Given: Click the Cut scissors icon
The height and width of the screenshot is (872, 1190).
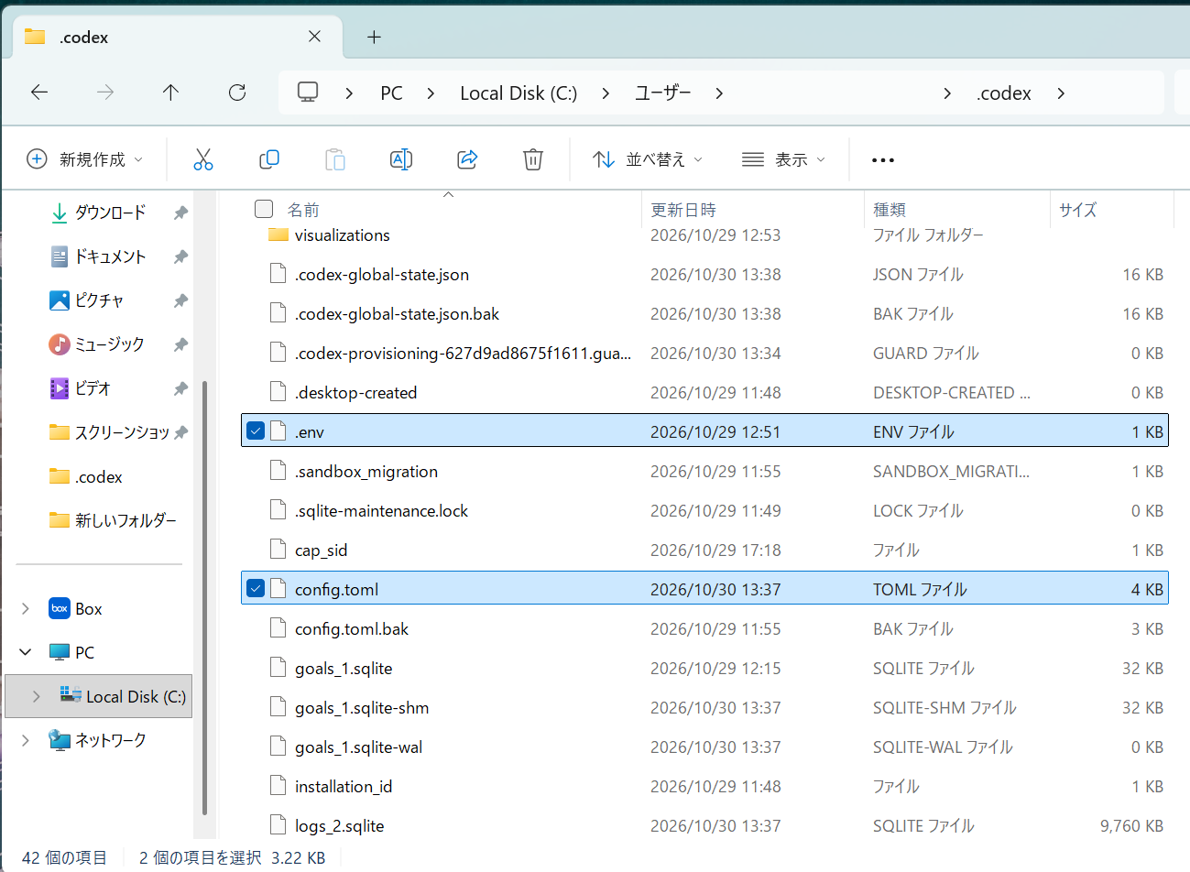Looking at the screenshot, I should pos(203,159).
